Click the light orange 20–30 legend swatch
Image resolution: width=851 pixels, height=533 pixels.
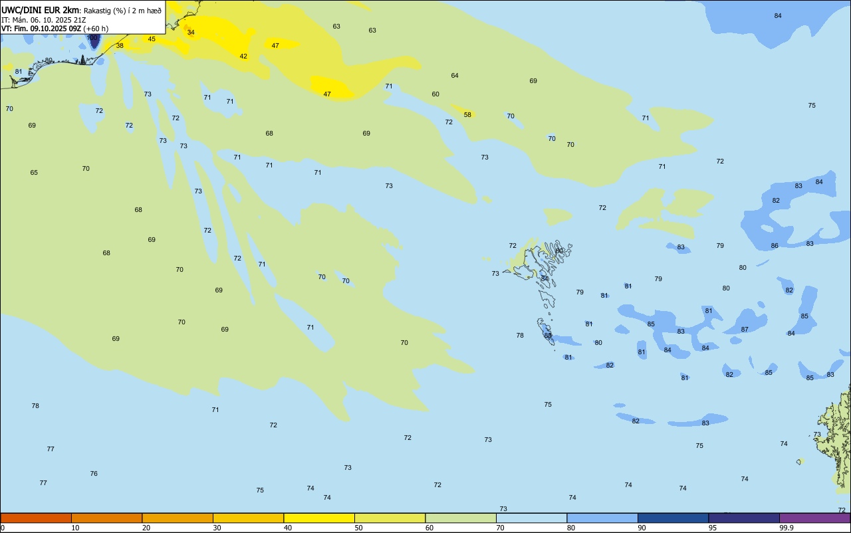pos(178,518)
